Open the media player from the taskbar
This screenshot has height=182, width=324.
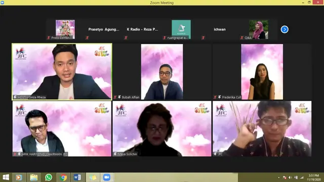[x=19, y=177]
